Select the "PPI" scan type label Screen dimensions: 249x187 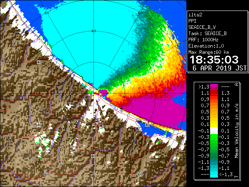pyautogui.click(x=192, y=21)
